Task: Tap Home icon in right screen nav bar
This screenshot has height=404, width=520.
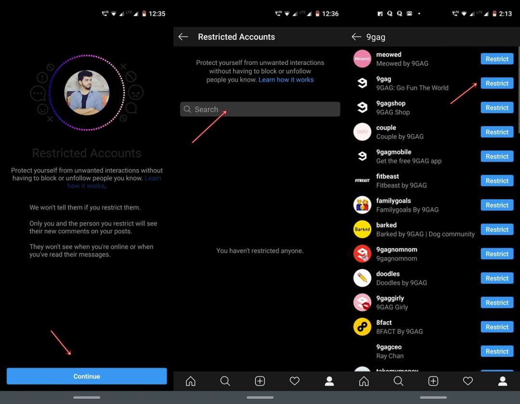Action: tap(364, 381)
